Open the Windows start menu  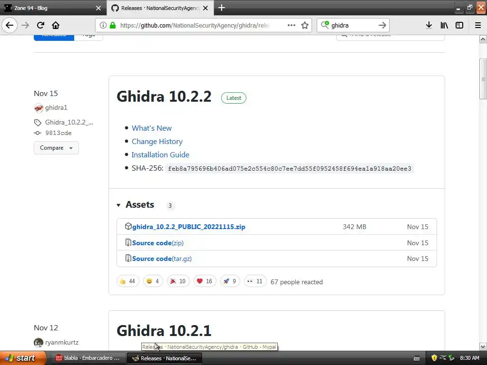(22, 358)
